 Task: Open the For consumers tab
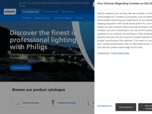pyautogui.click(x=49, y=12)
